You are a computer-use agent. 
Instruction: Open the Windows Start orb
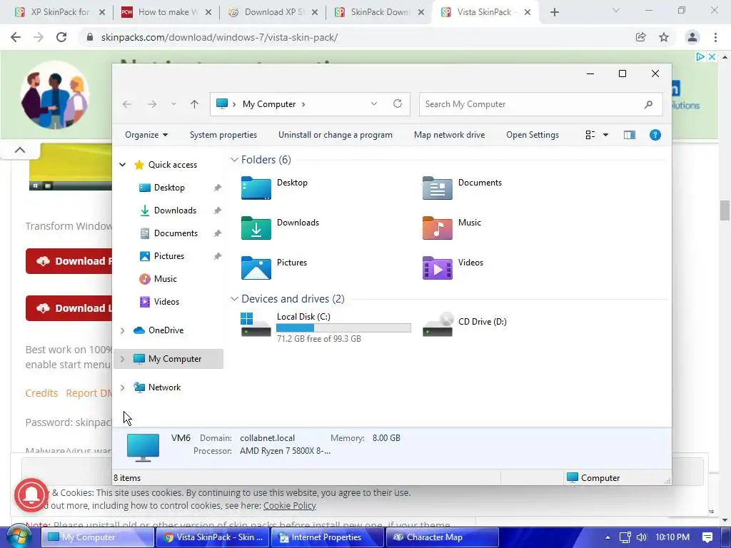coord(19,537)
